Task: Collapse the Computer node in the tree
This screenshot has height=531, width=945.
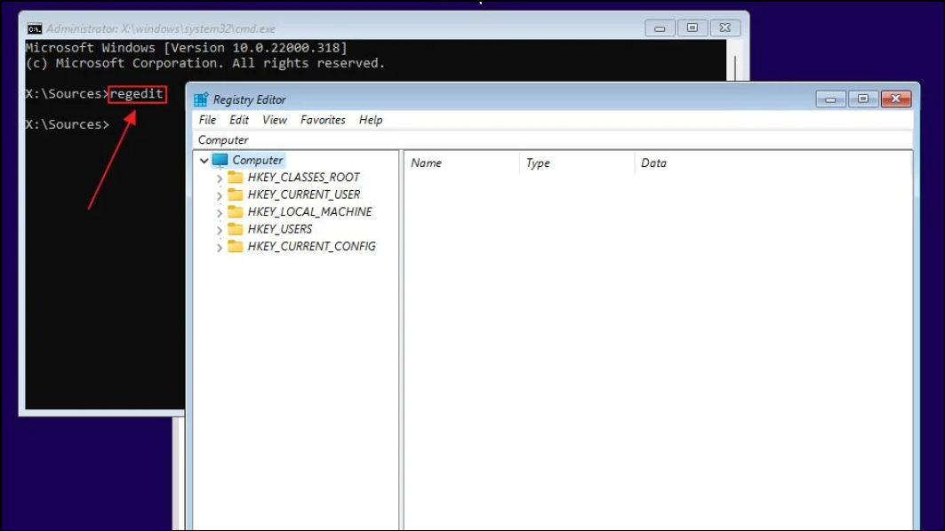Action: (x=206, y=160)
